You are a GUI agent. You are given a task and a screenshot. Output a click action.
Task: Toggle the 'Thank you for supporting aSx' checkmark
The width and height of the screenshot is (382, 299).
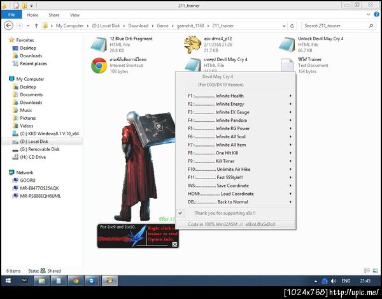click(x=180, y=213)
